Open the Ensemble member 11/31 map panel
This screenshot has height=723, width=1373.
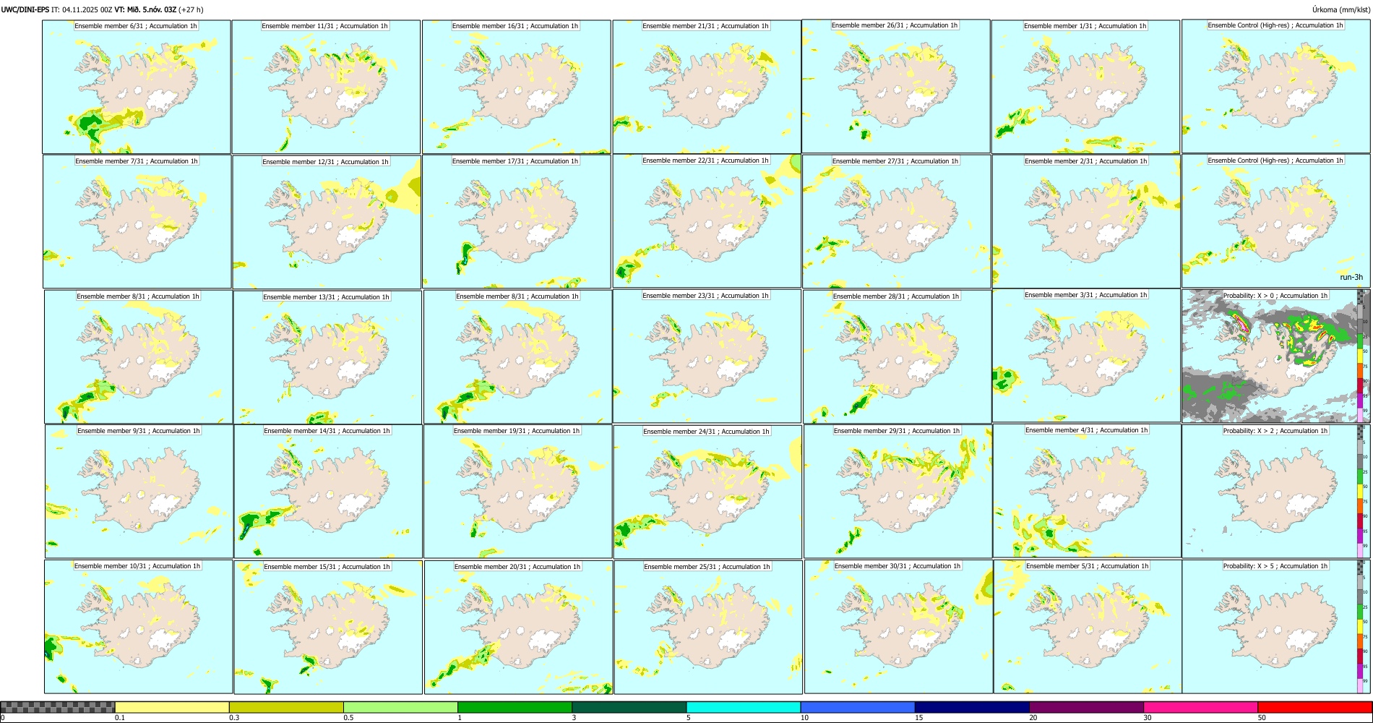(326, 87)
